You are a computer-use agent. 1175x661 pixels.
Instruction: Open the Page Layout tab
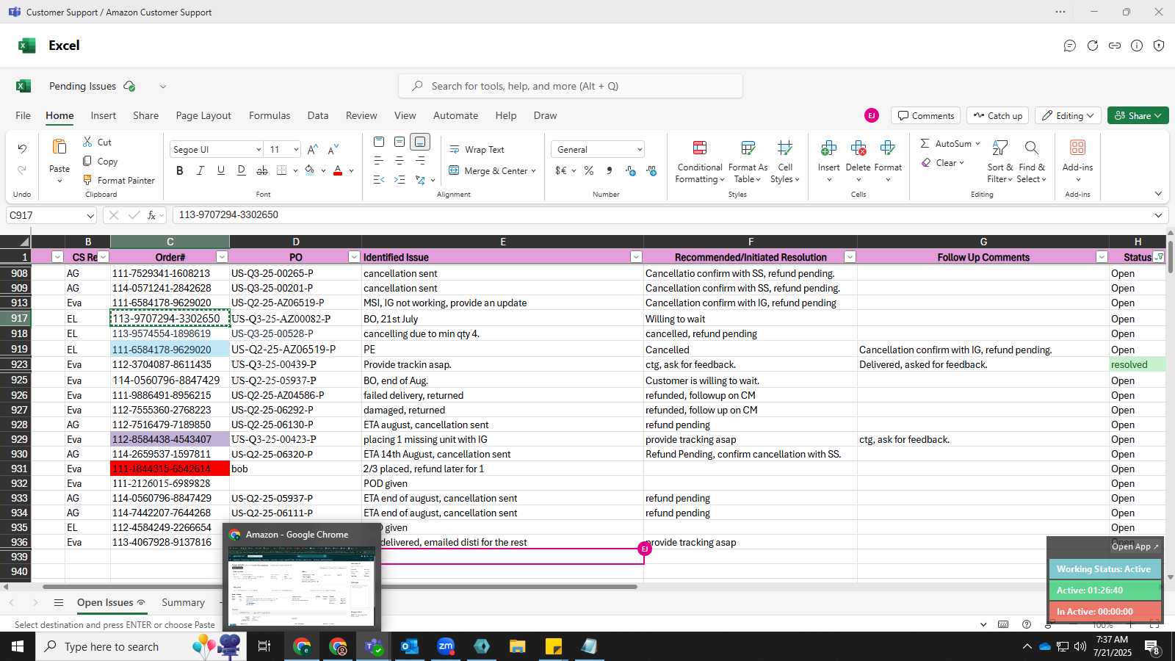[203, 115]
